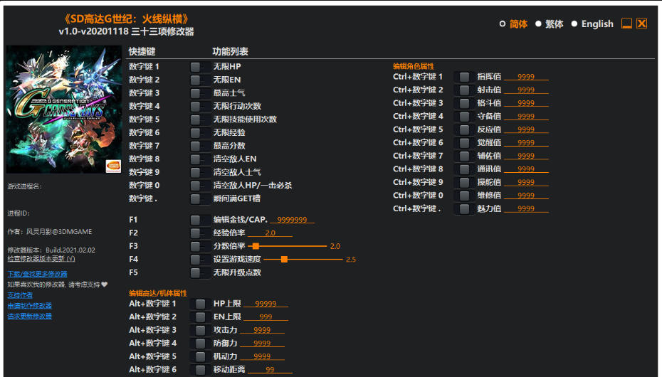Adjust the 分数倍率 slider handle
The image size is (662, 377).
pyautogui.click(x=256, y=246)
